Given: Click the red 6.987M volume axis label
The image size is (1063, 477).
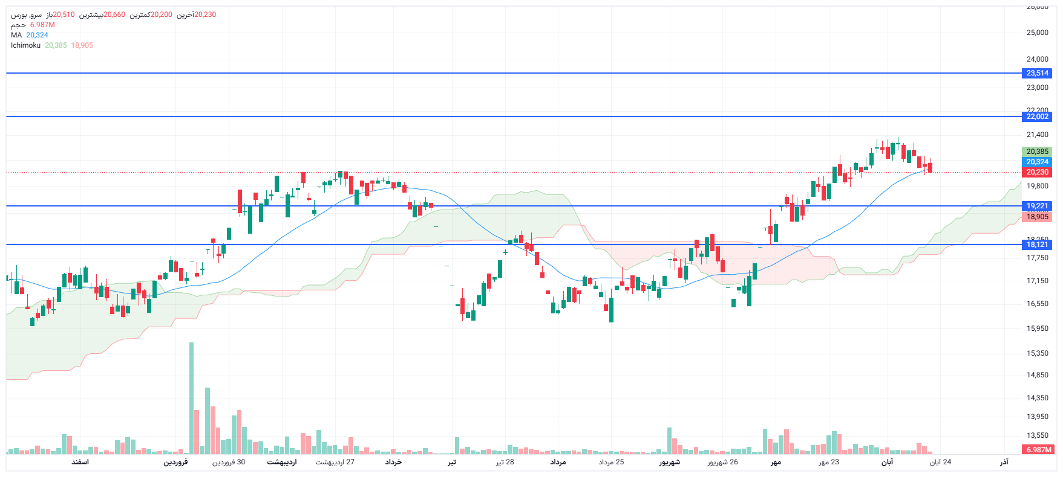Looking at the screenshot, I should [x=1038, y=450].
